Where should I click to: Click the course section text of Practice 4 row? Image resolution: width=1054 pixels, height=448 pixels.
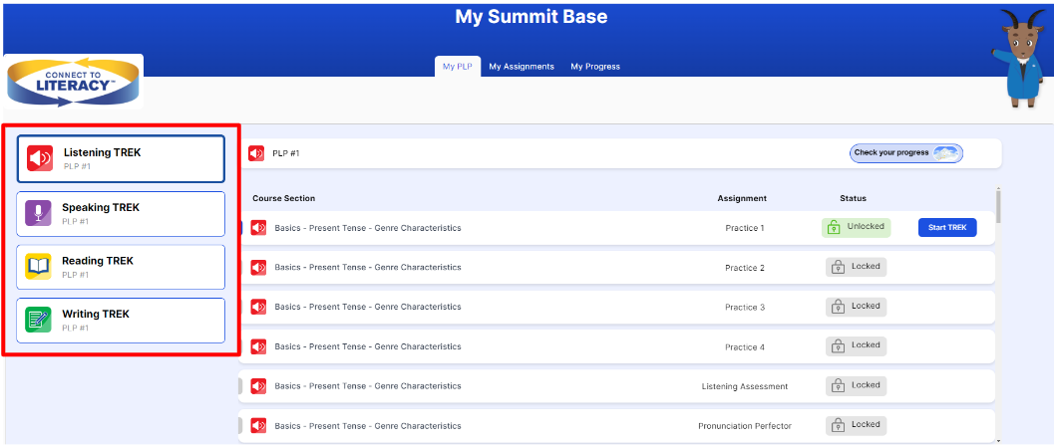(x=368, y=346)
